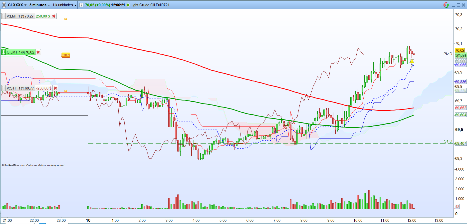
Task: Open the CLXXXX instrument dropdown
Action: click(x=17, y=5)
